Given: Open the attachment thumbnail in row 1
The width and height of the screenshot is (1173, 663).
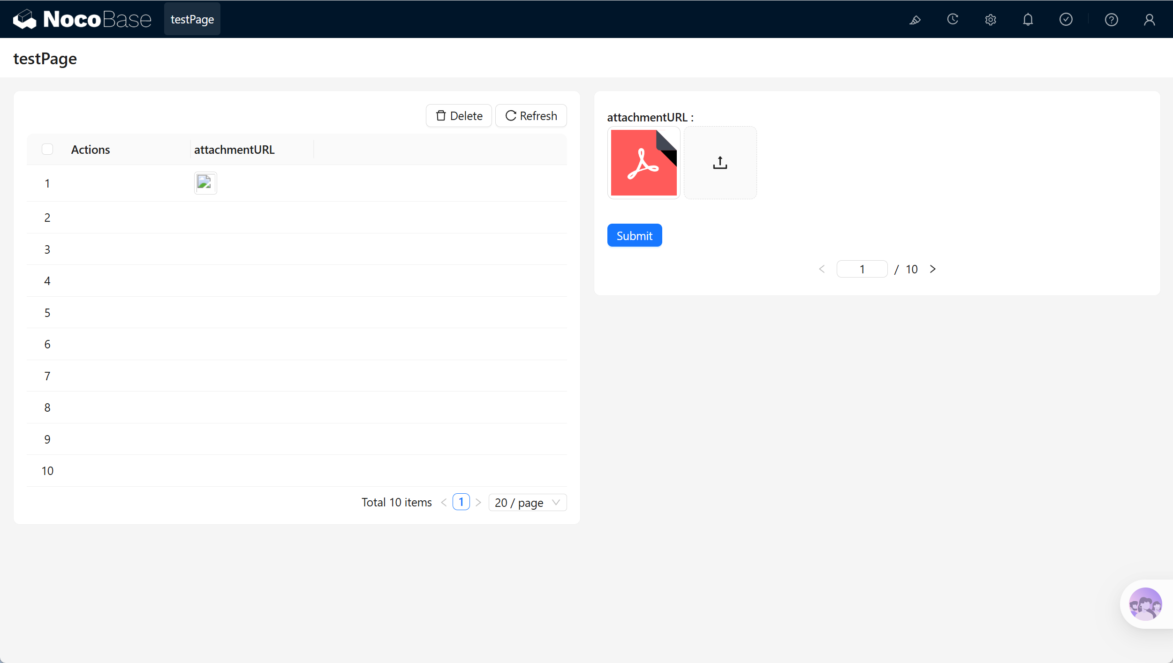Looking at the screenshot, I should pos(205,183).
